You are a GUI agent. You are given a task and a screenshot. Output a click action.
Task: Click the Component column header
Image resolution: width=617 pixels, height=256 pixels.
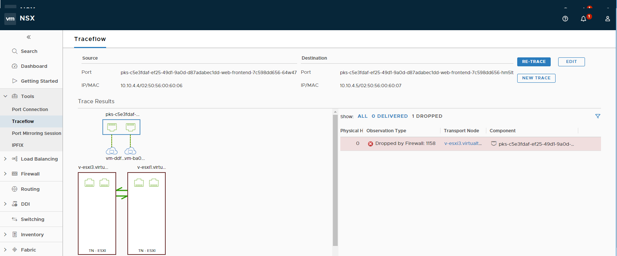(502, 131)
